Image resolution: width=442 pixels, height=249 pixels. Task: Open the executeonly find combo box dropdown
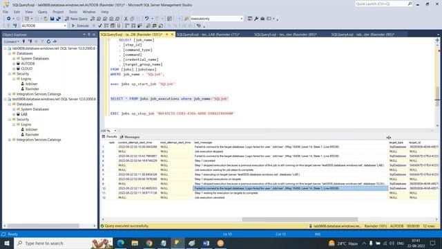pyautogui.click(x=241, y=19)
